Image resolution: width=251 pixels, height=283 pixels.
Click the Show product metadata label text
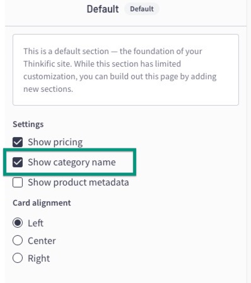pos(78,182)
